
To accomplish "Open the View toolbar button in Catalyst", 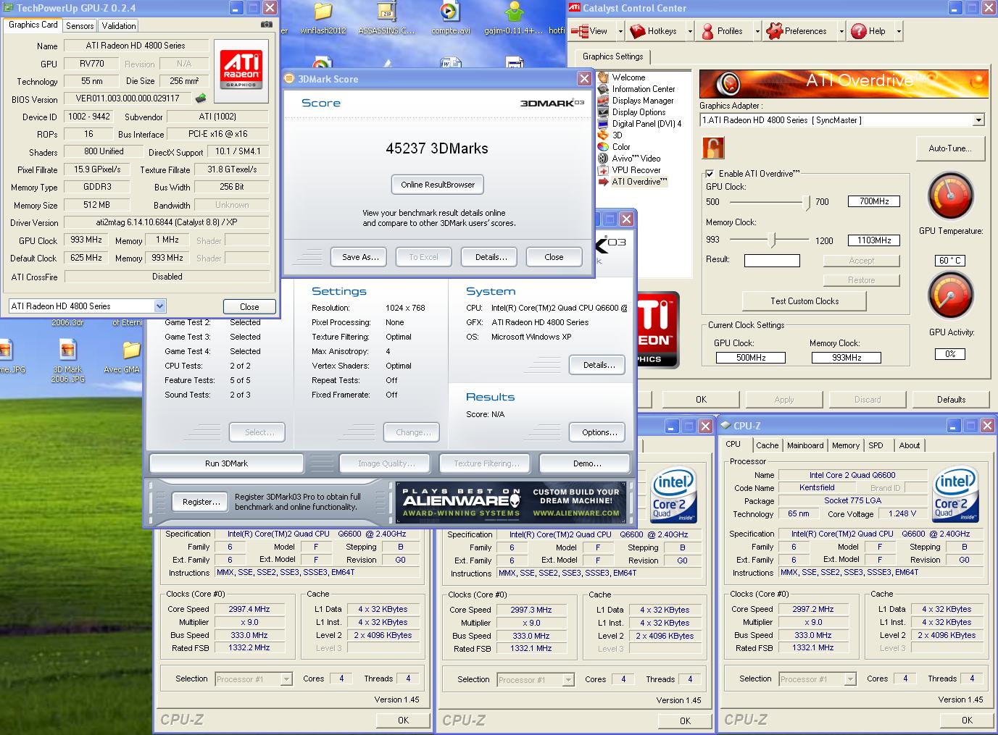I will pyautogui.click(x=590, y=31).
